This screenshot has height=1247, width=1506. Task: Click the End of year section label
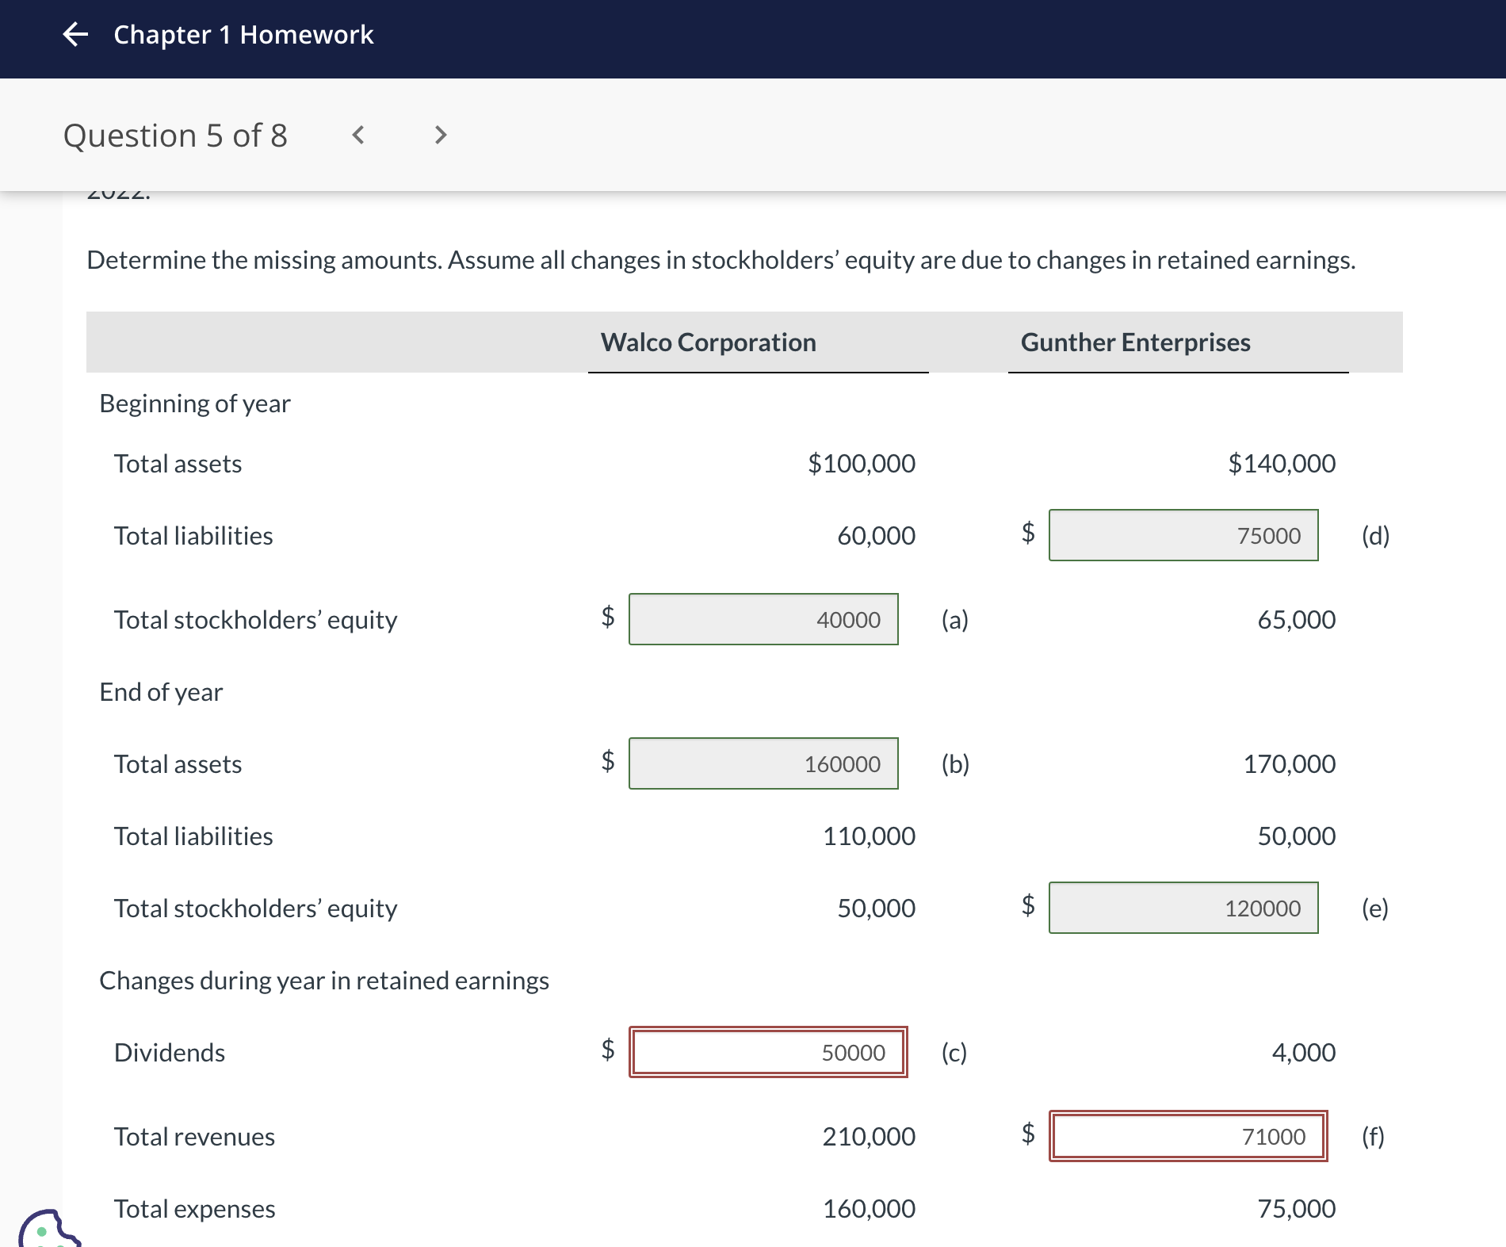pos(160,691)
